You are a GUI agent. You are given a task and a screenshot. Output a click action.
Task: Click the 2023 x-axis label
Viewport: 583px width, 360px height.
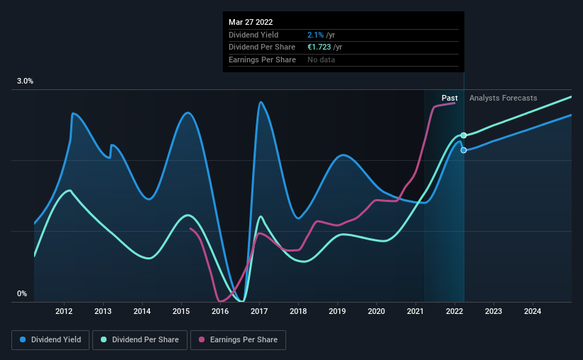coord(494,311)
